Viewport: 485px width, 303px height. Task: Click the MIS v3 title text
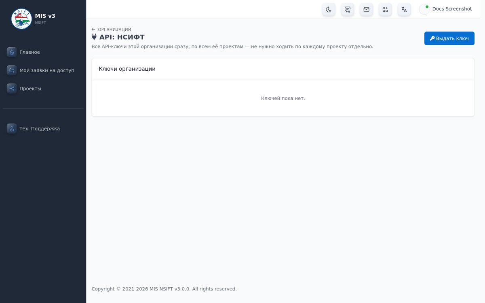pos(45,16)
